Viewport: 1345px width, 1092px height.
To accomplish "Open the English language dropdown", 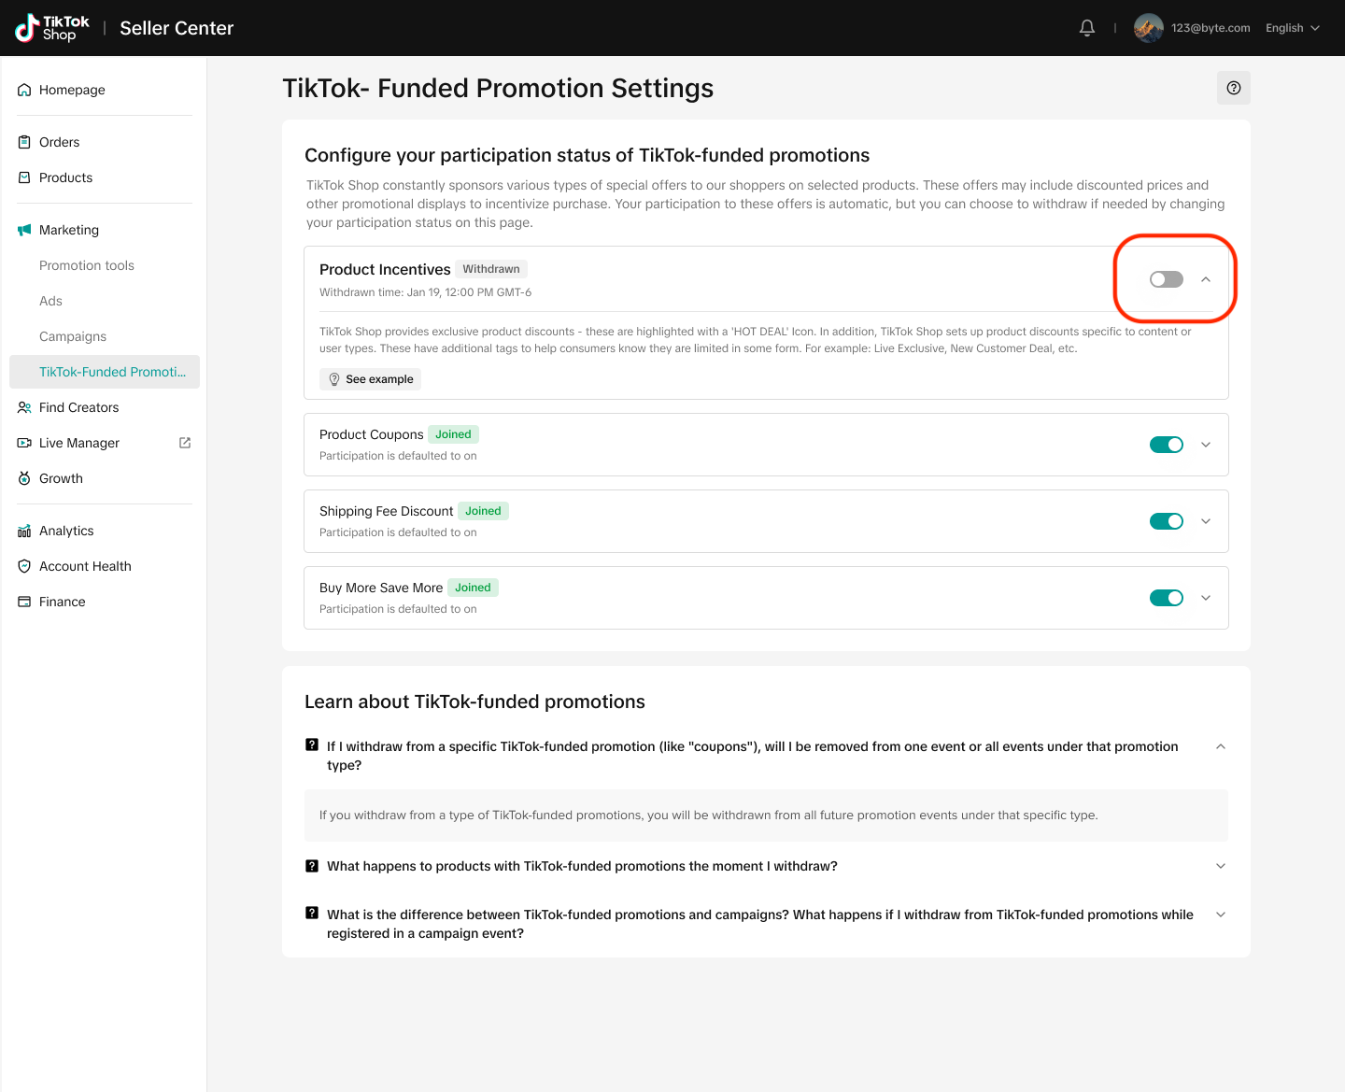I will pyautogui.click(x=1293, y=28).
